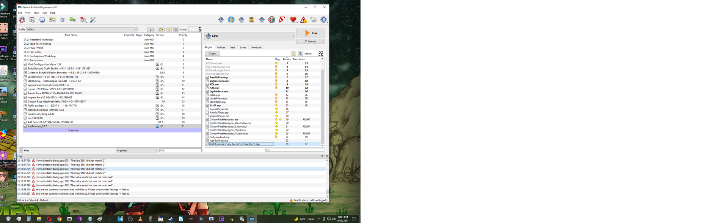The image size is (728, 223).
Task: Open the folder dropdown above the mod list
Action: (161, 29)
